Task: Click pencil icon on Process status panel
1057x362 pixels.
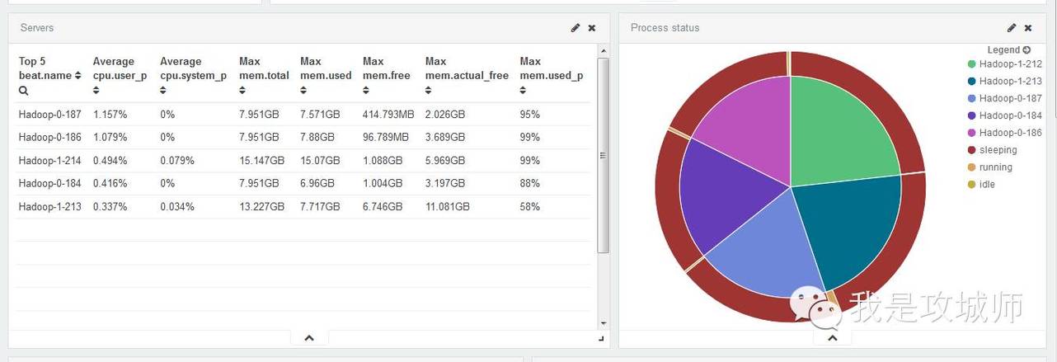Action: [1012, 28]
